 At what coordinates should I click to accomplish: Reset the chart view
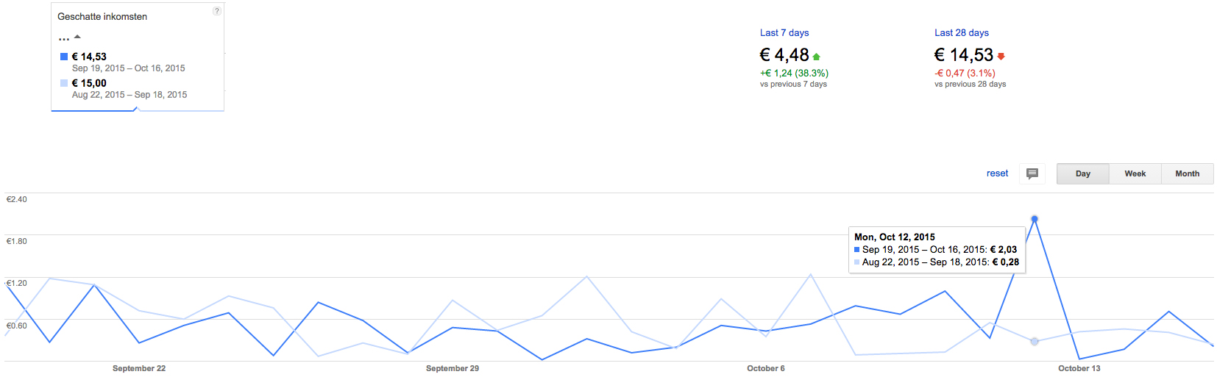[x=997, y=173]
